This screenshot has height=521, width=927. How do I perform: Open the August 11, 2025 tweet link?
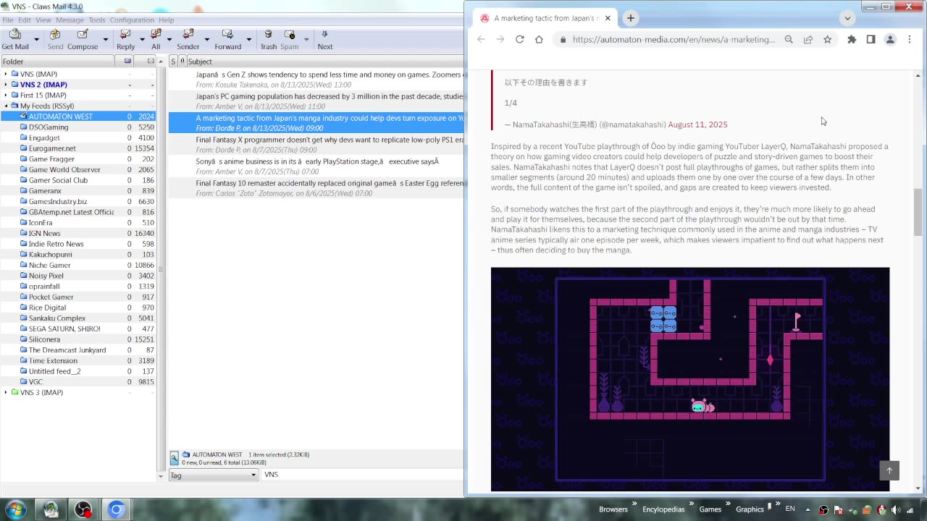(x=697, y=124)
